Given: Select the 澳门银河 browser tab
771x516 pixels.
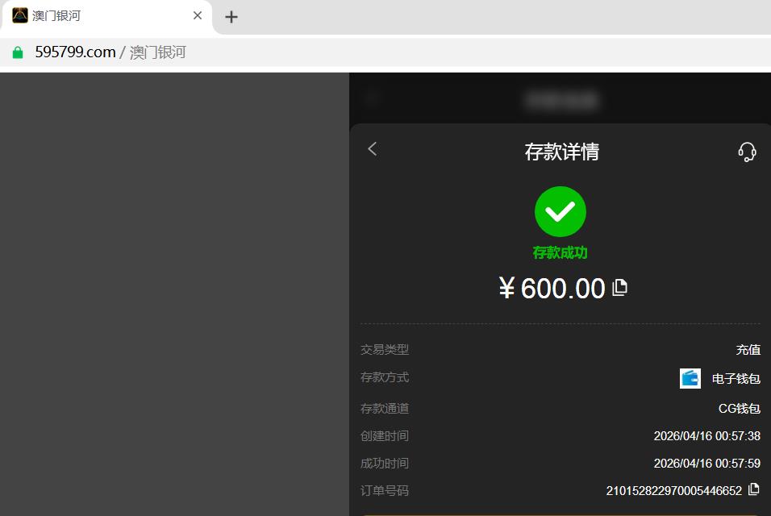Looking at the screenshot, I should pos(106,17).
